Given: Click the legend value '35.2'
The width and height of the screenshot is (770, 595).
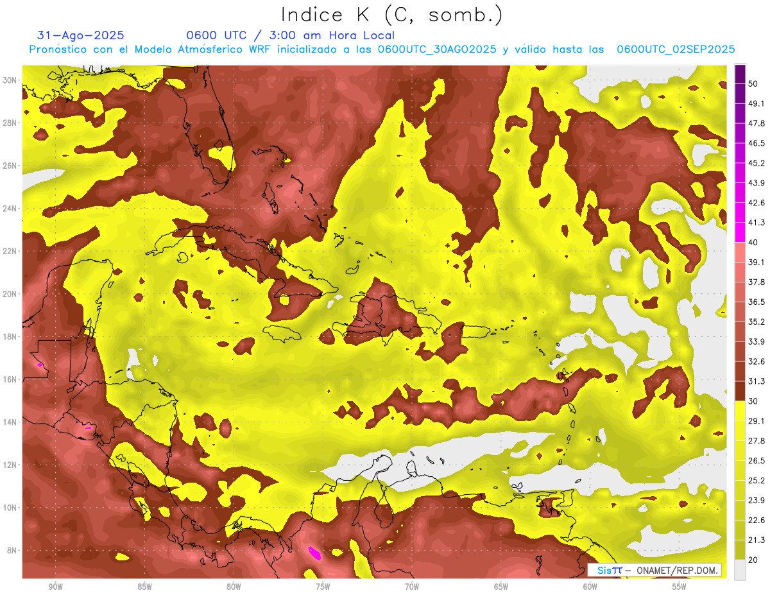Looking at the screenshot, I should pos(757,322).
